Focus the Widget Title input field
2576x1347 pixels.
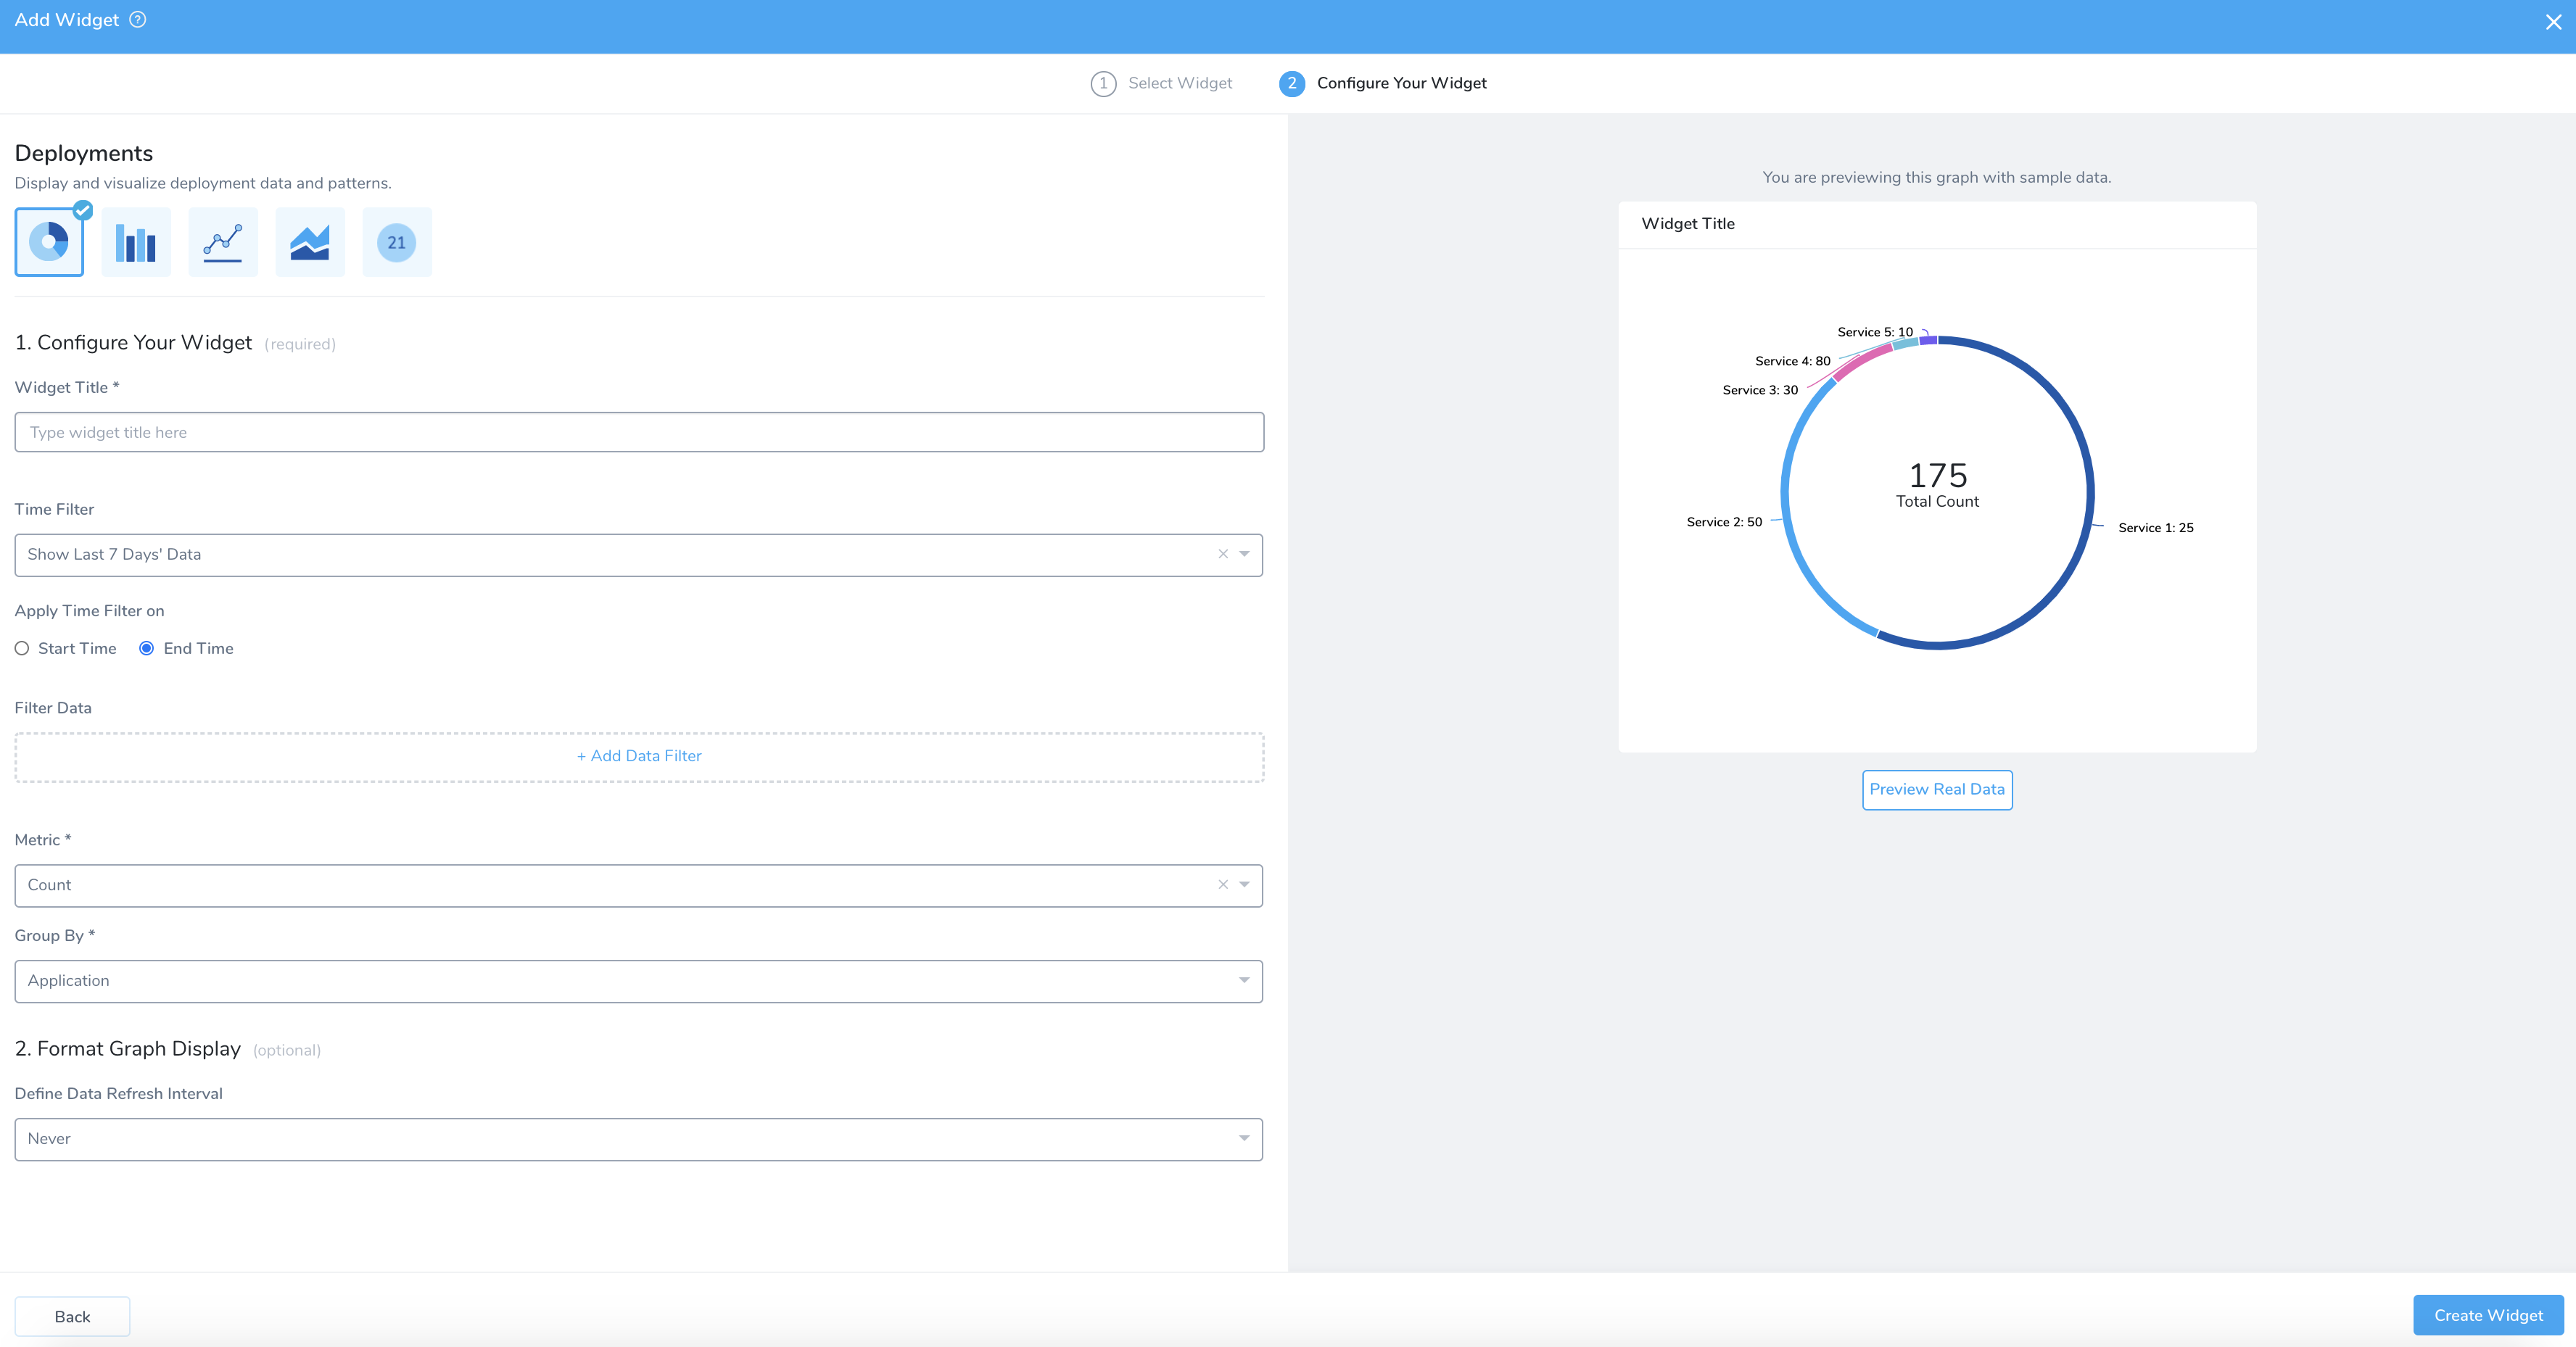point(639,432)
